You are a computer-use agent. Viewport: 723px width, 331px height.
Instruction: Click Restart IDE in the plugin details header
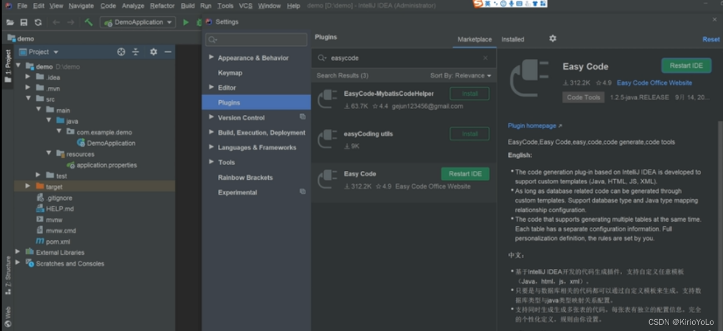[686, 66]
